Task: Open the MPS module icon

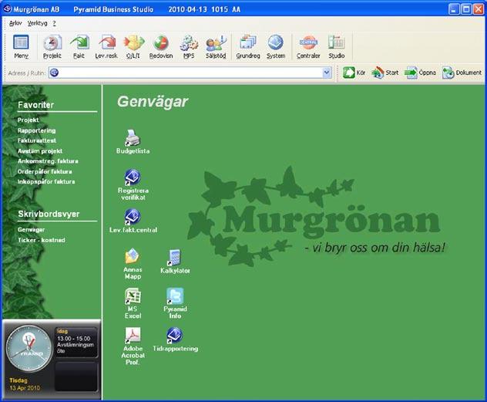Action: click(189, 46)
